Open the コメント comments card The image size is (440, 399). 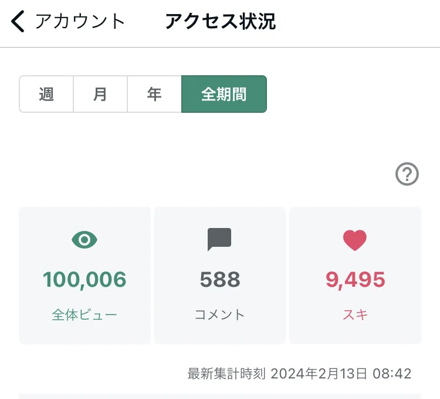(x=220, y=276)
